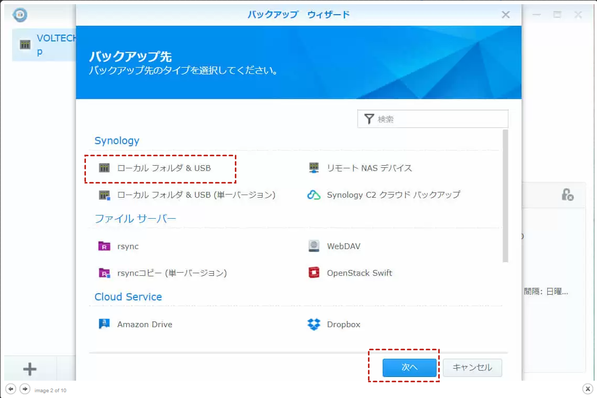Image resolution: width=597 pixels, height=398 pixels.
Task: Click the 次へ button
Action: tap(409, 368)
